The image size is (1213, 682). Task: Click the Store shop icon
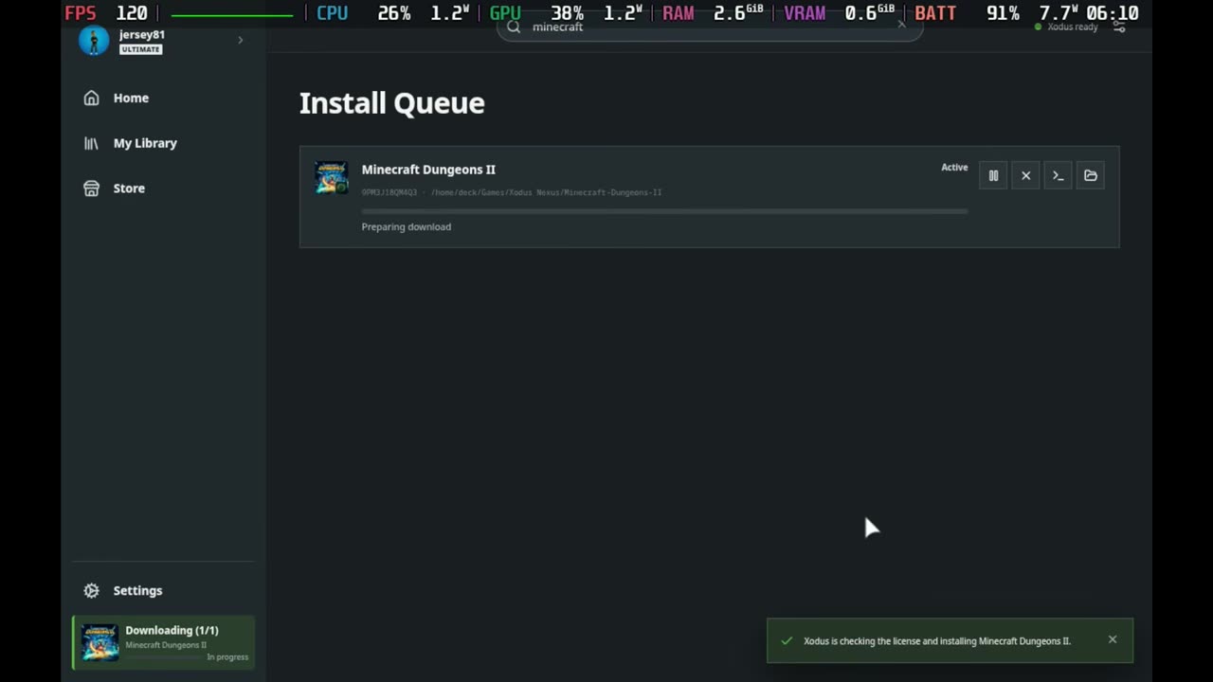coord(91,188)
